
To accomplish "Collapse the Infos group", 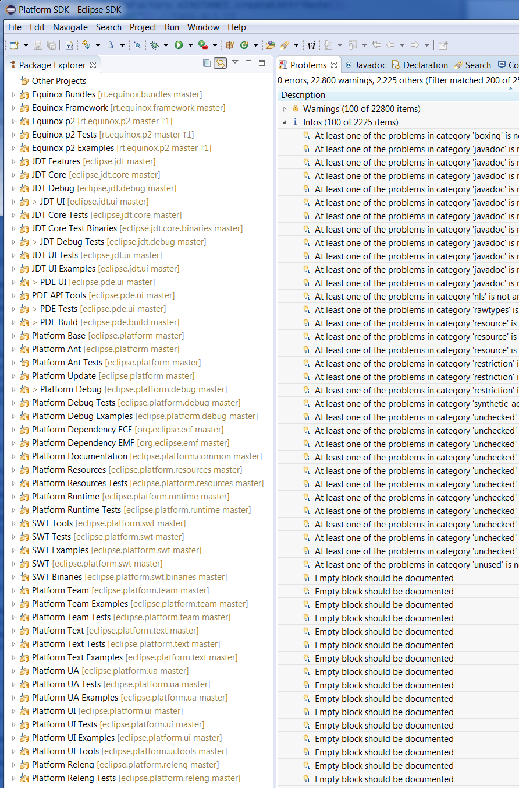I will 285,122.
